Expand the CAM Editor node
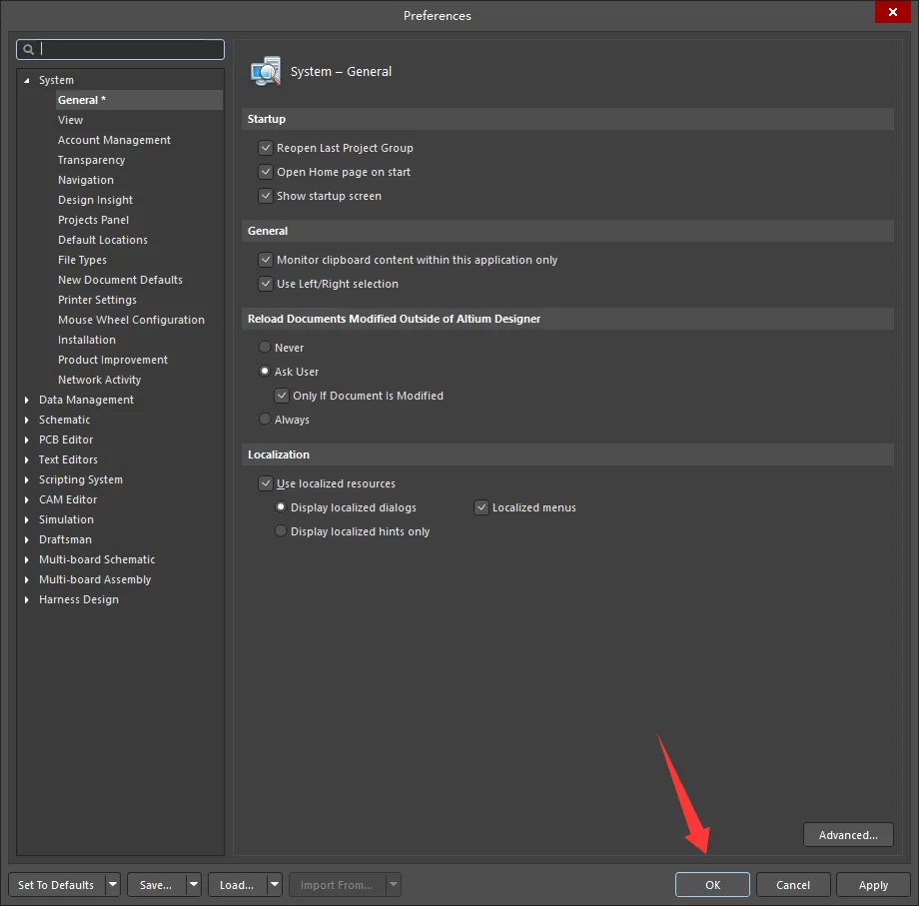The height and width of the screenshot is (906, 919). (26, 499)
